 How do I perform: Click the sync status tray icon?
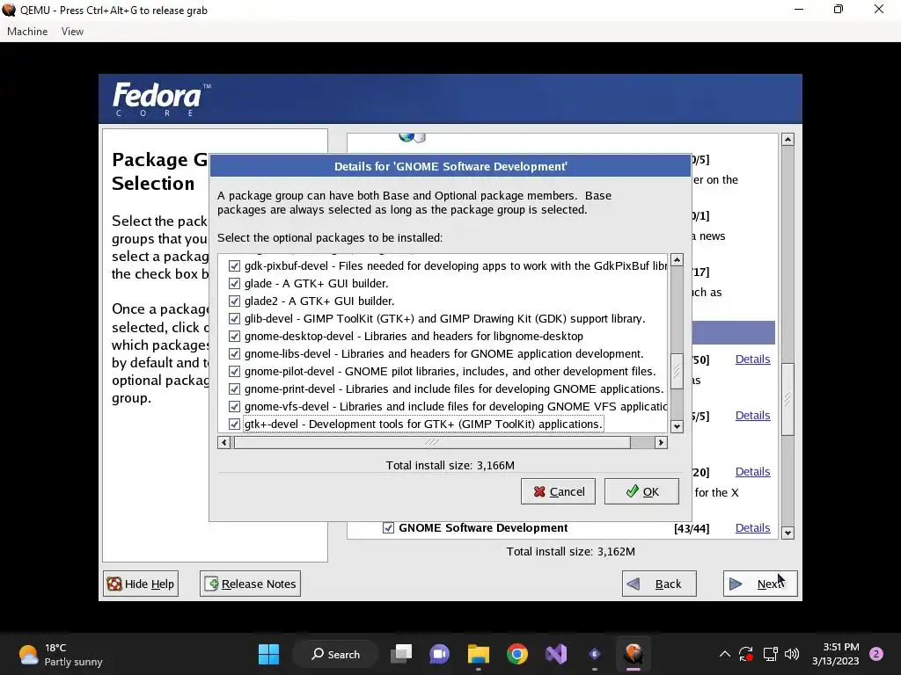pyautogui.click(x=746, y=654)
